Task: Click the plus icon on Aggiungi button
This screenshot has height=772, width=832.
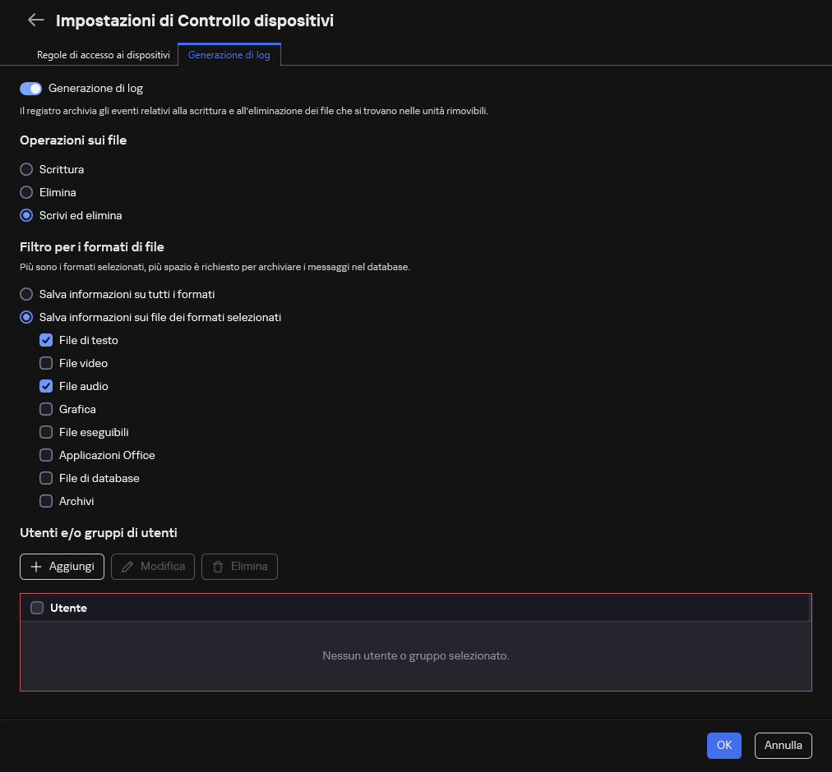Action: coord(37,567)
